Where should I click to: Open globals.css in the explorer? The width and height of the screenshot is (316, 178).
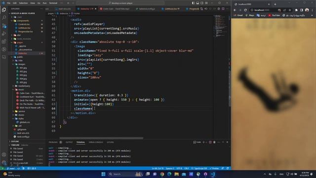25,122
